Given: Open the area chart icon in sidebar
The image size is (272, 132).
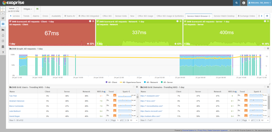Looking at the screenshot, I should 3,30.
